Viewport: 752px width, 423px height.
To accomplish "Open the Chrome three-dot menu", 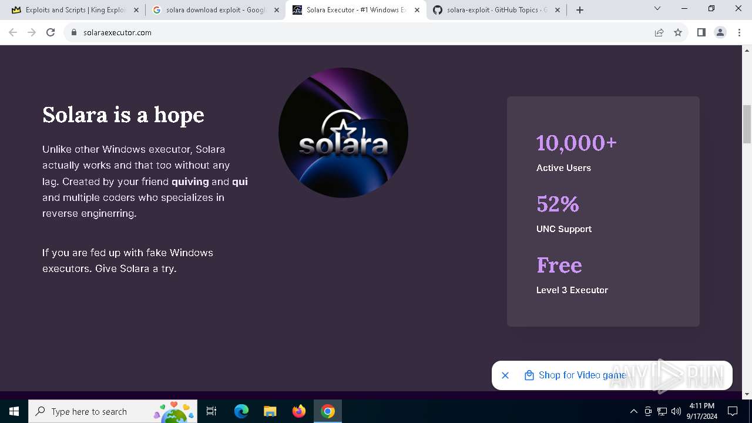I will 740,32.
